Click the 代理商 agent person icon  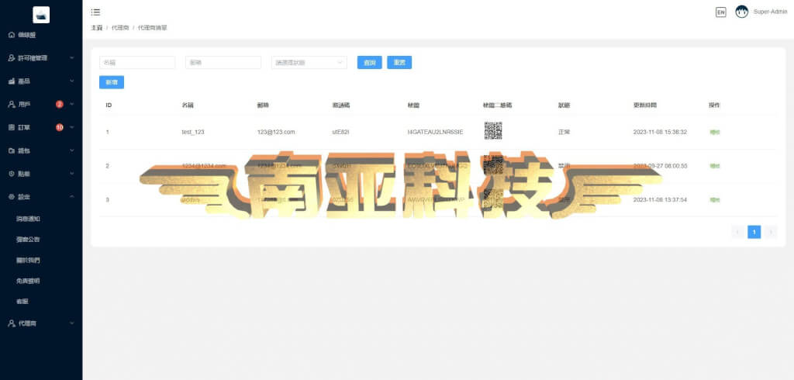(12, 323)
